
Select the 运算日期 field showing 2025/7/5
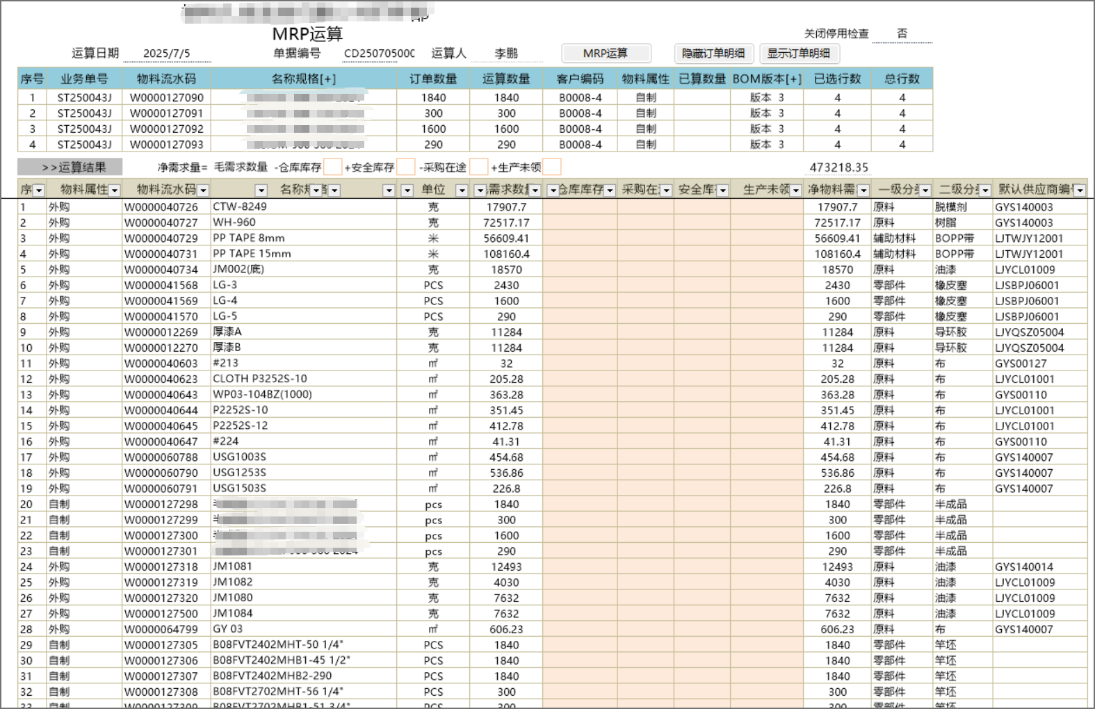(x=167, y=54)
